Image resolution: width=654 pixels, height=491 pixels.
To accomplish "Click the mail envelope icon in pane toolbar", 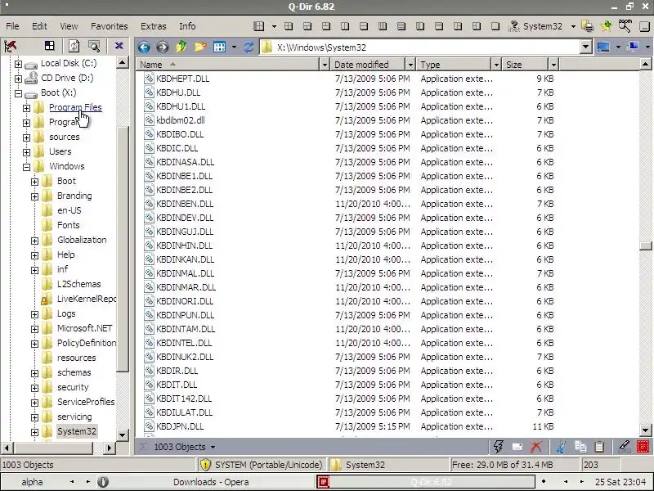I will coord(517,447).
